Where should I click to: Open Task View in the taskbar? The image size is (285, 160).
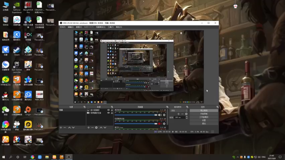(25, 157)
